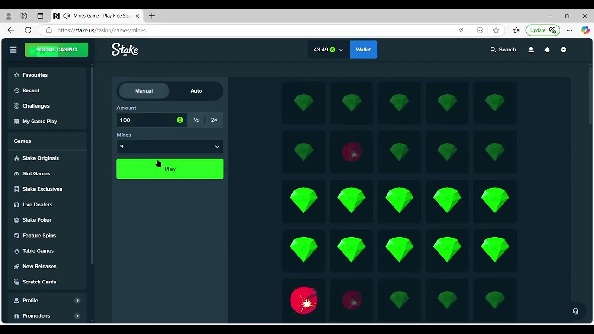Viewport: 594px width, 334px height.
Task: Open the notifications bell
Action: coord(547,50)
